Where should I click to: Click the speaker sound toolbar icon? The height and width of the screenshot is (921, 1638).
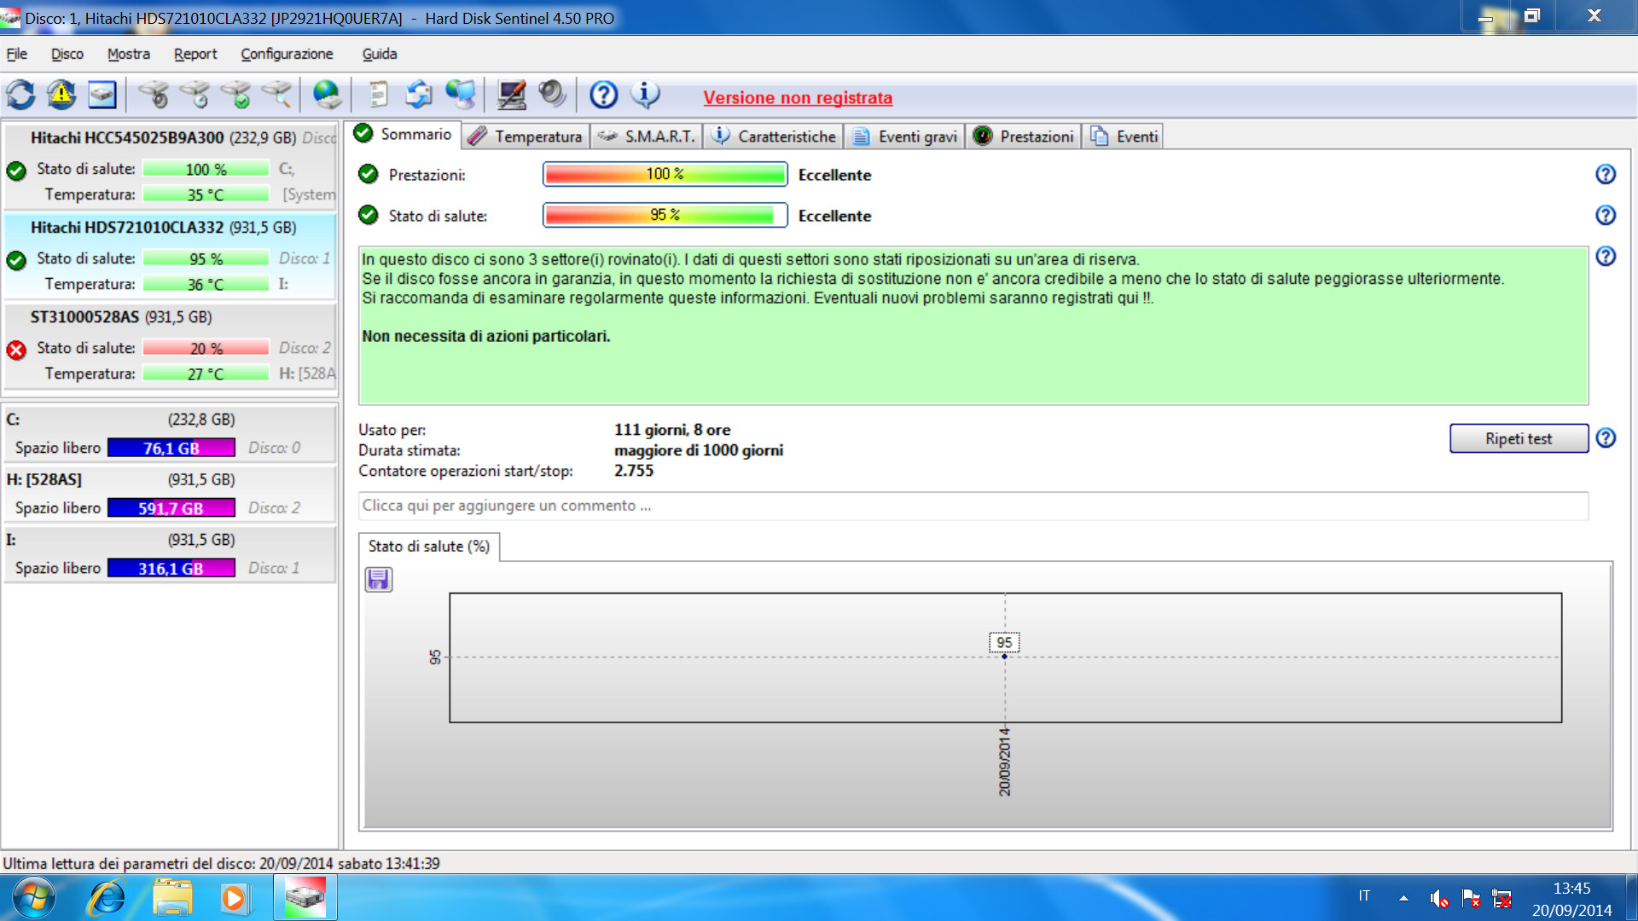coord(552,95)
